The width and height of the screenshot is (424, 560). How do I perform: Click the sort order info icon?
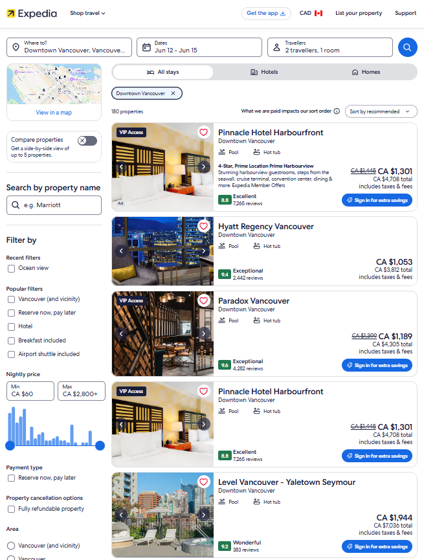[337, 111]
